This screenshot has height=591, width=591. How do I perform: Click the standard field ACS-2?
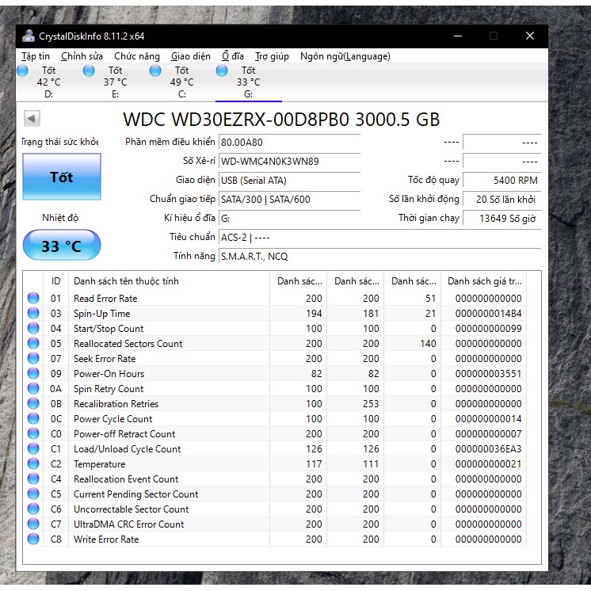click(x=379, y=238)
